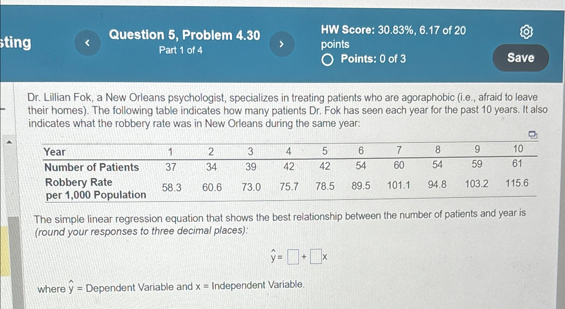
Task: Click the 'sting' tab label on the left
Action: click(x=16, y=43)
